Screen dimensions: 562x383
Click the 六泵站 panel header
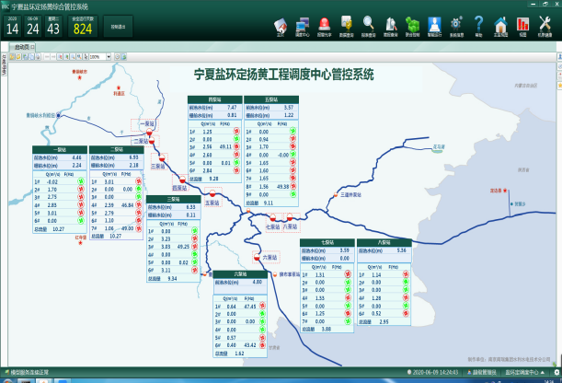[x=240, y=274]
